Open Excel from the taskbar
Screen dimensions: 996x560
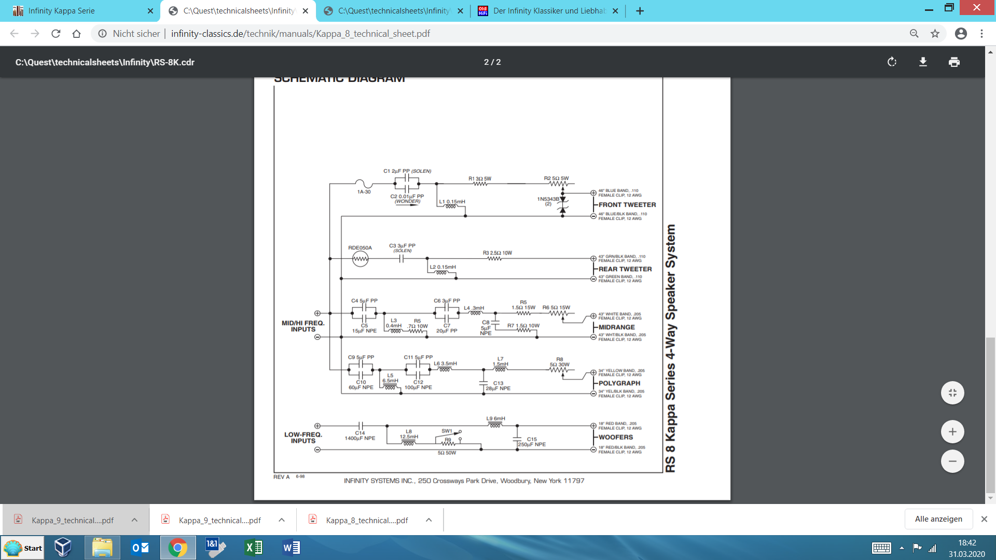coord(254,548)
